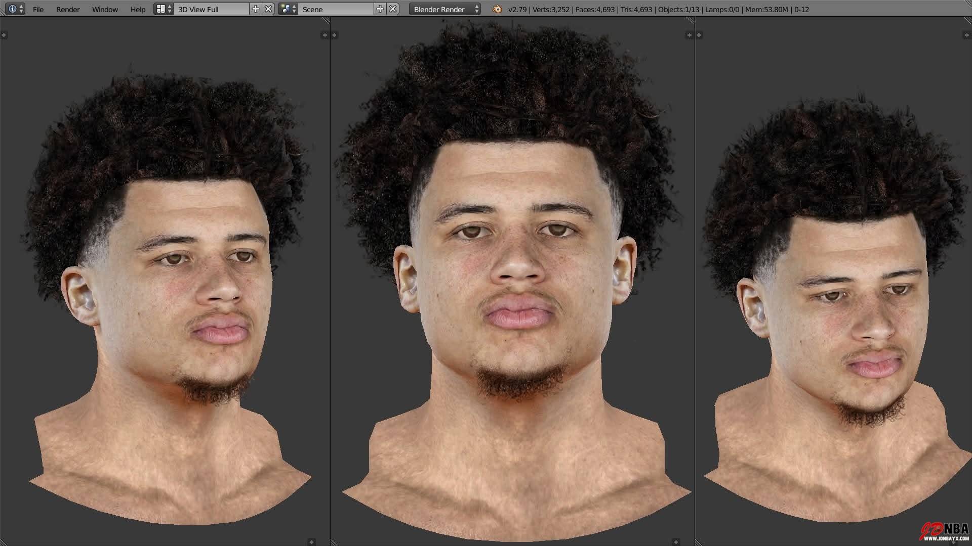Screen dimensions: 972x546
Task: Open the 'Blender Render' engine dropdown
Action: point(445,9)
